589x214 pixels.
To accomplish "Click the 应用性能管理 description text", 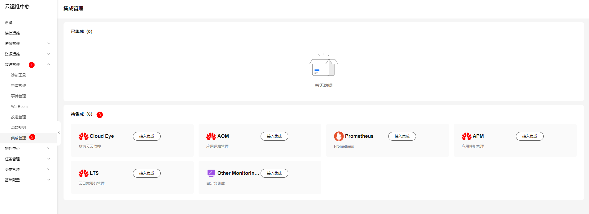I will pyautogui.click(x=473, y=146).
